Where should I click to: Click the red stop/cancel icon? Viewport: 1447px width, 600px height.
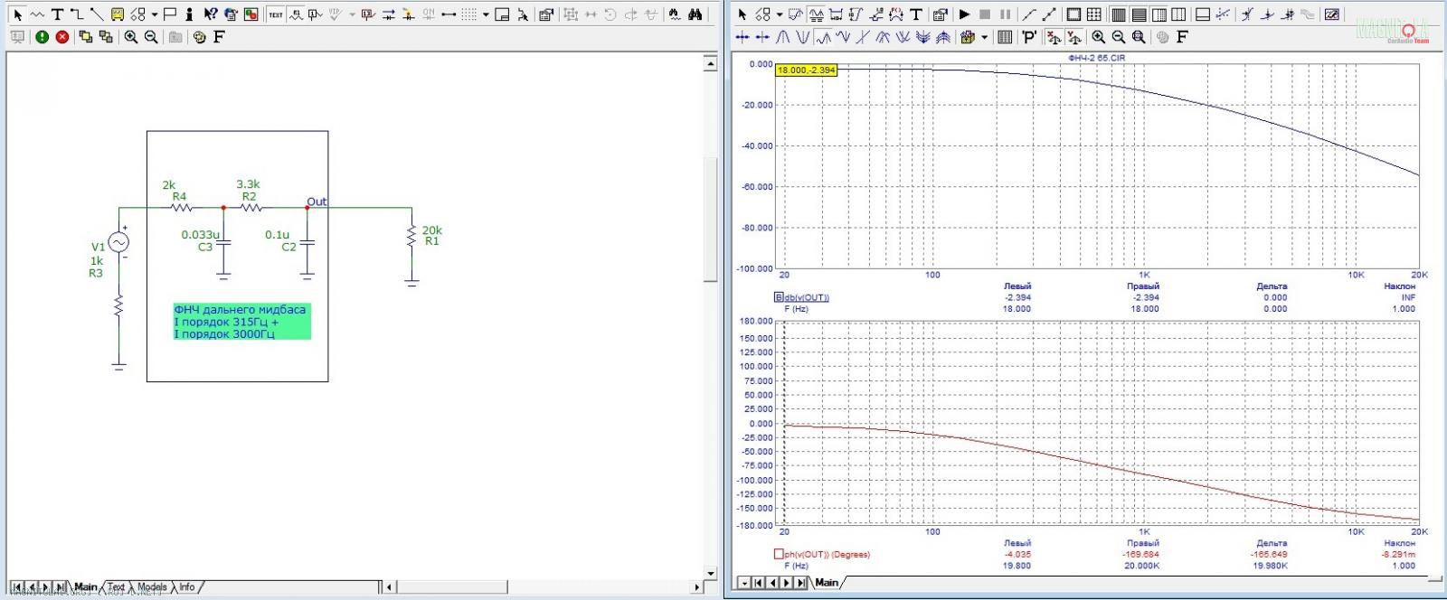tap(62, 37)
